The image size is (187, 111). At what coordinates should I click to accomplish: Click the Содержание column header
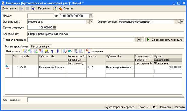168,60
